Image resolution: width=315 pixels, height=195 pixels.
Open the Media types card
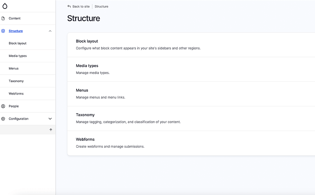pyautogui.click(x=87, y=66)
